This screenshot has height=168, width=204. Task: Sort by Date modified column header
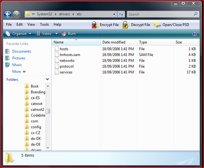[x=119, y=42]
